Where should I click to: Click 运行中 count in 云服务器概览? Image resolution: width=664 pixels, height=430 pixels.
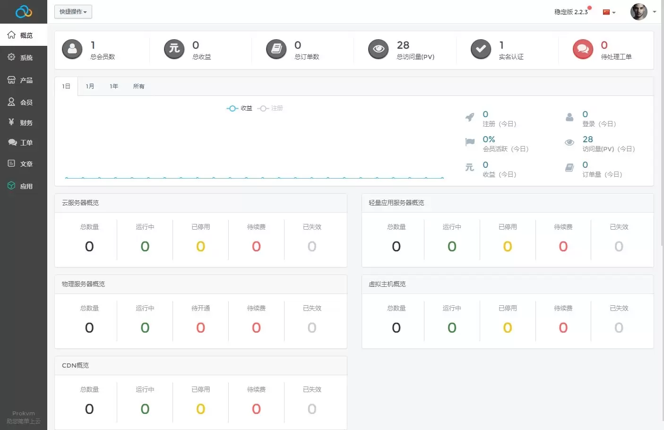coord(145,246)
